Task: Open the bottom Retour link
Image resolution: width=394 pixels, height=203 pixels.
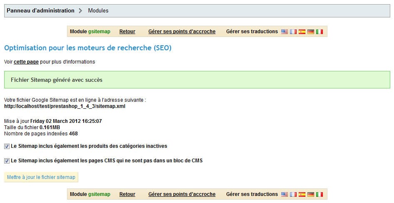Action: click(x=127, y=194)
